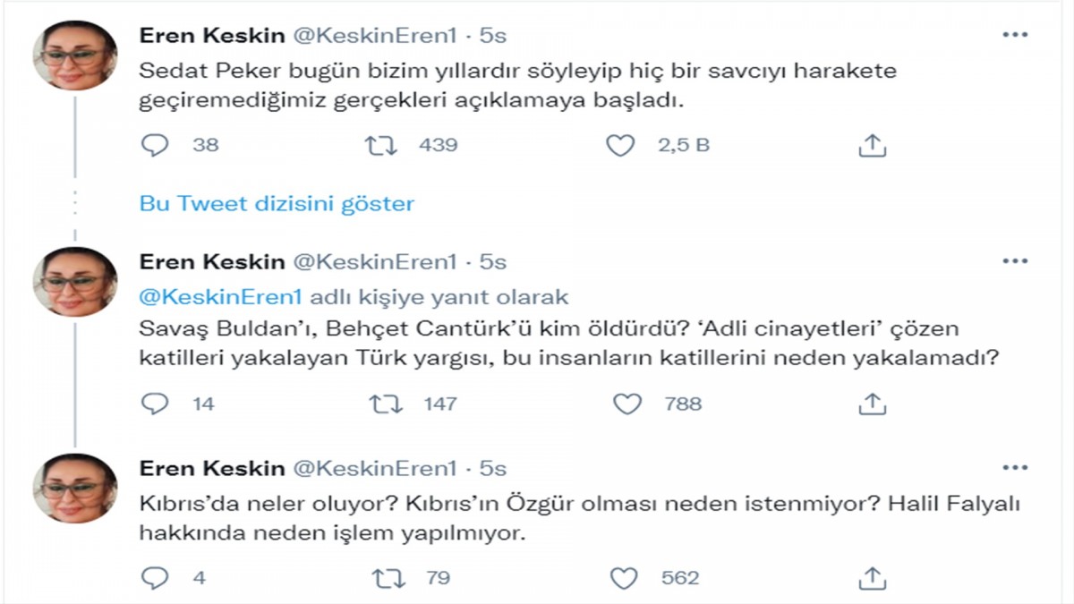
Task: Reply to the Savaş Buldan tweet
Action: pos(155,404)
